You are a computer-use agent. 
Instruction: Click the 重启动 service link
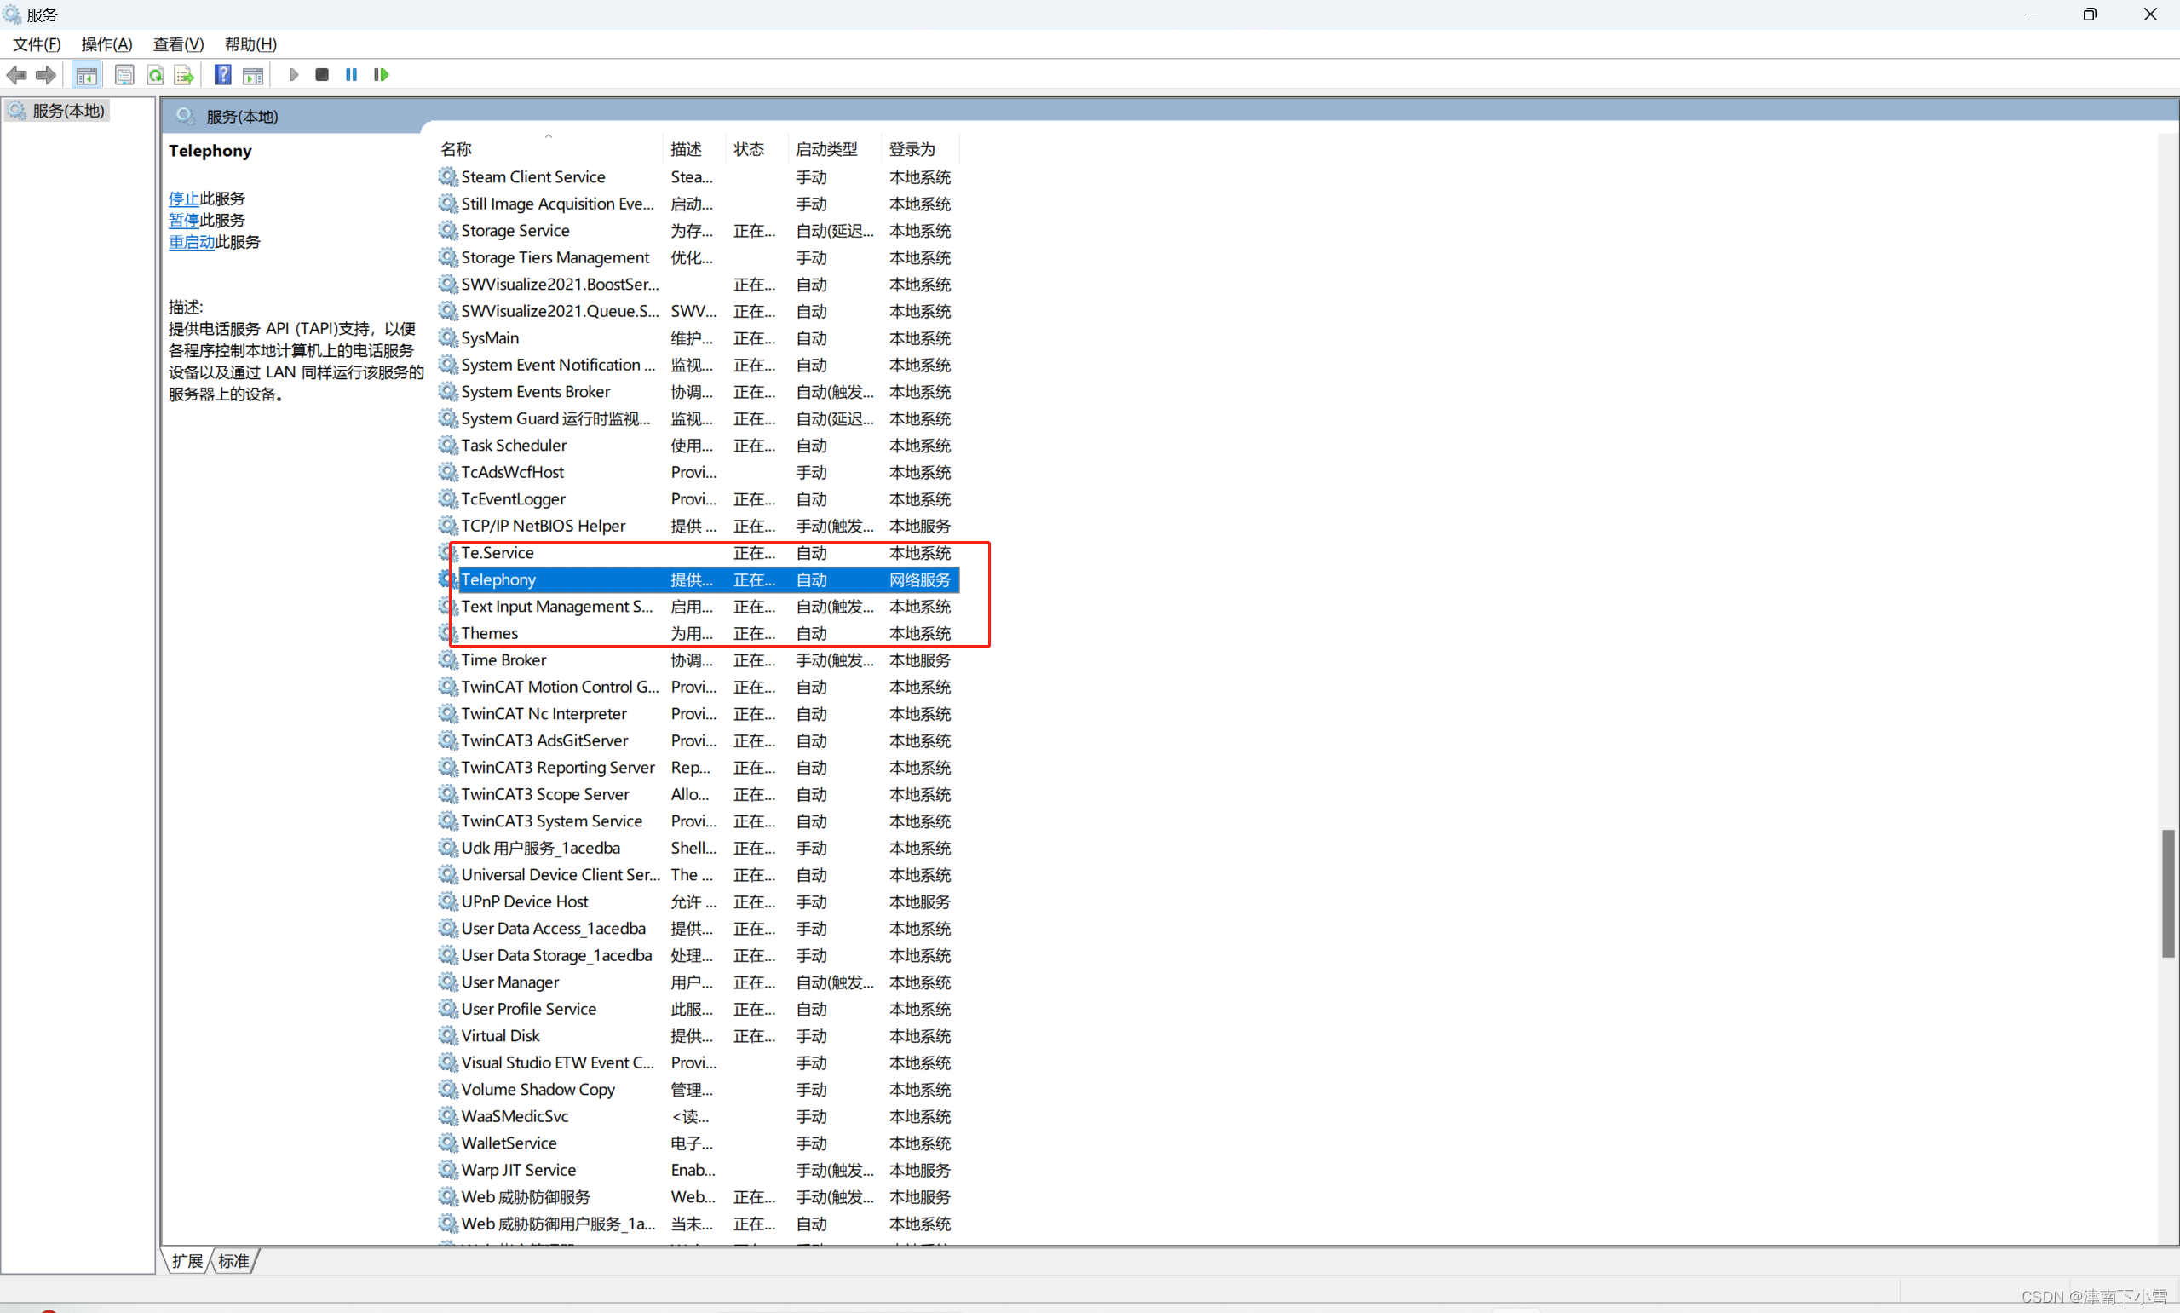(191, 241)
